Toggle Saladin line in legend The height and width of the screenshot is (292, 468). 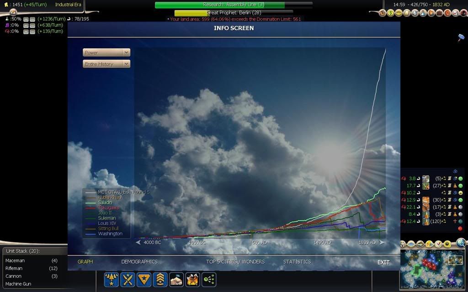99,203
